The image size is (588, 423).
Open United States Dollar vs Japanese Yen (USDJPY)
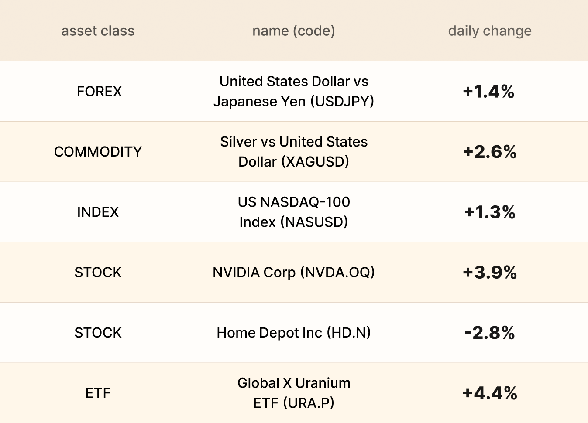293,92
